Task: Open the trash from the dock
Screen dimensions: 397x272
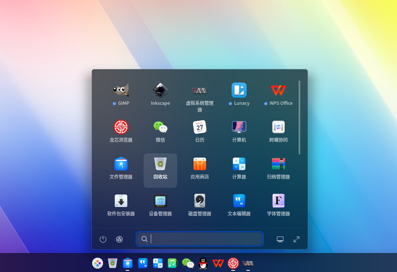Action: tap(112, 263)
